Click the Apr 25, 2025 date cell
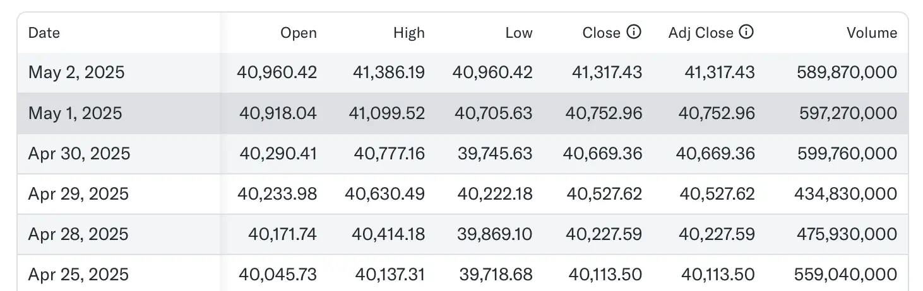923x291 pixels. point(78,275)
